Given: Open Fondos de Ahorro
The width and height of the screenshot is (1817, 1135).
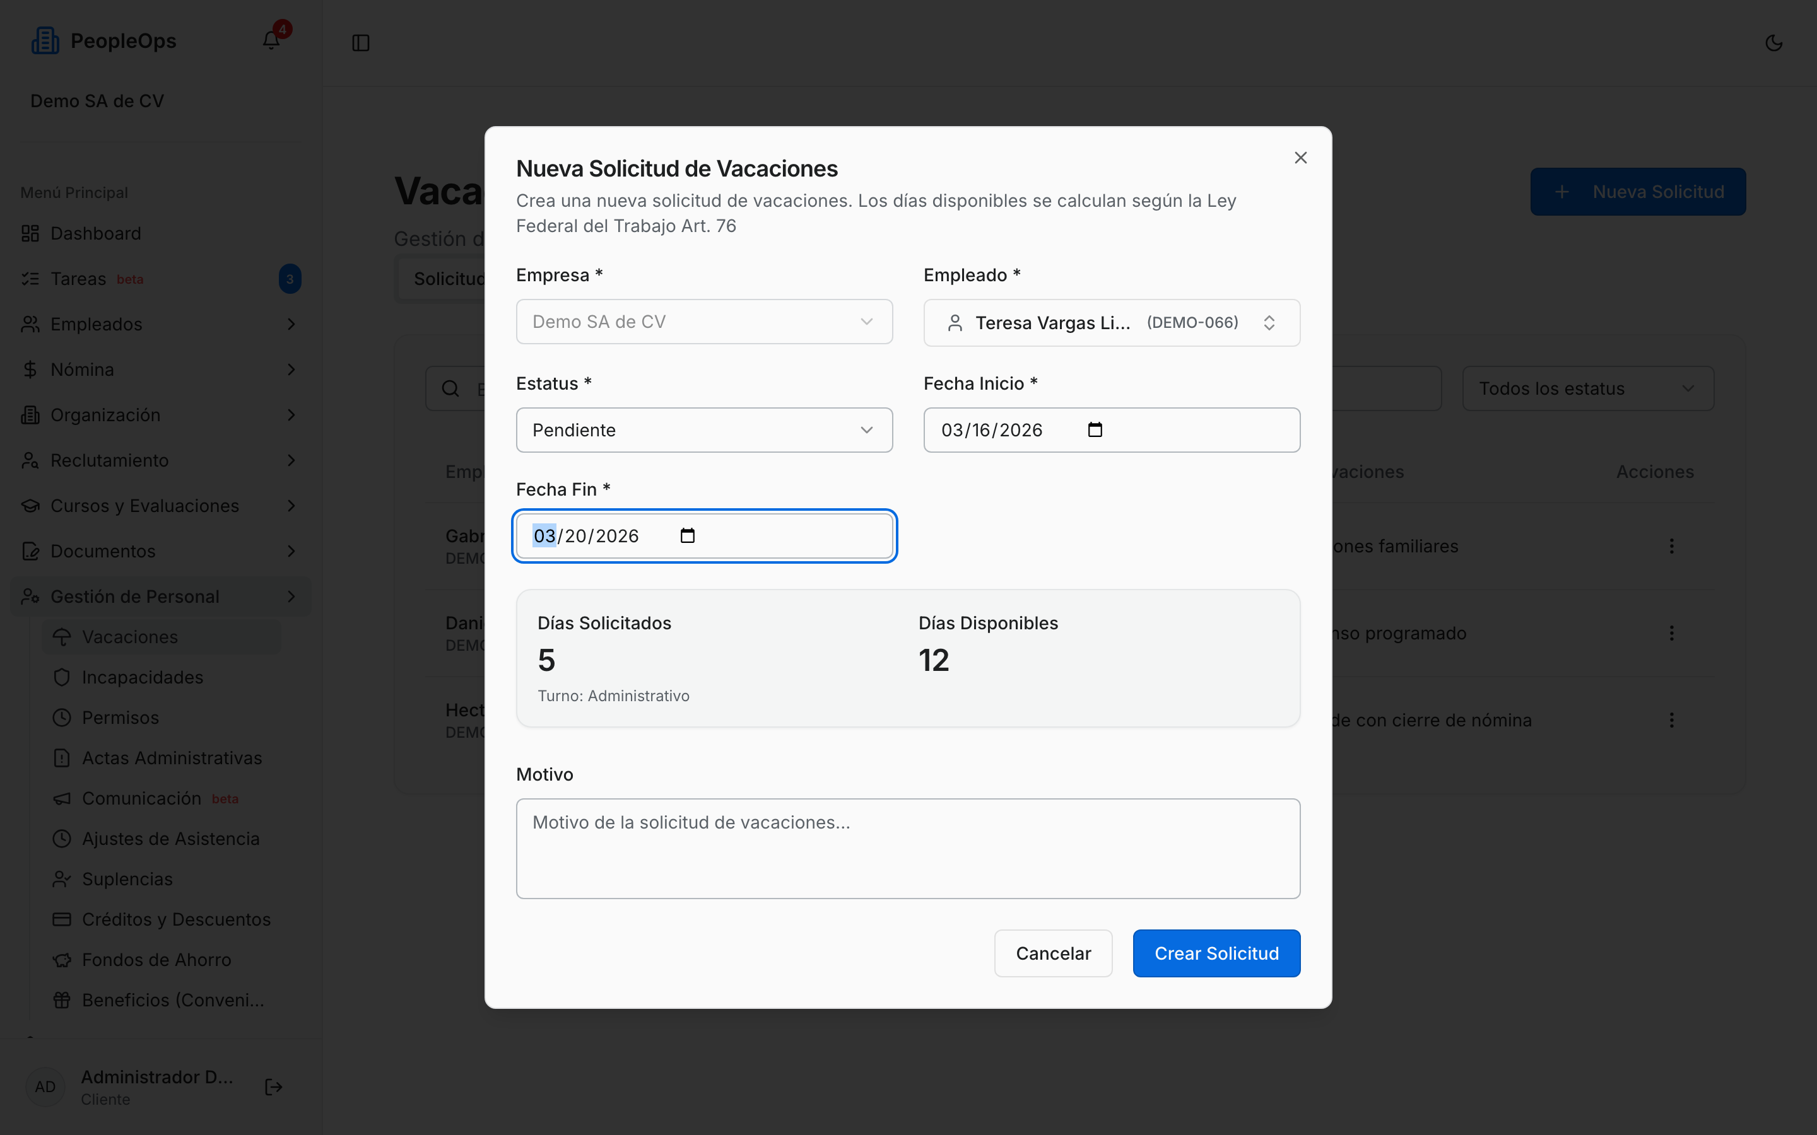Looking at the screenshot, I should 162,960.
